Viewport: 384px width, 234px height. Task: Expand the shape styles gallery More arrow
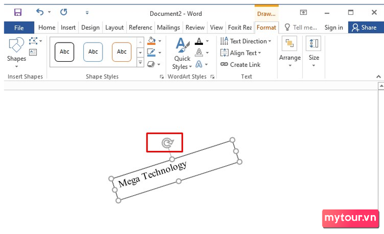[x=140, y=62]
